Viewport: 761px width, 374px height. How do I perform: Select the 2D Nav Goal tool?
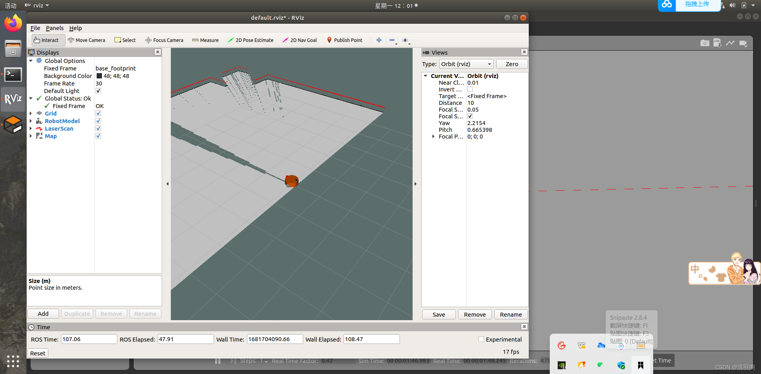tap(300, 40)
